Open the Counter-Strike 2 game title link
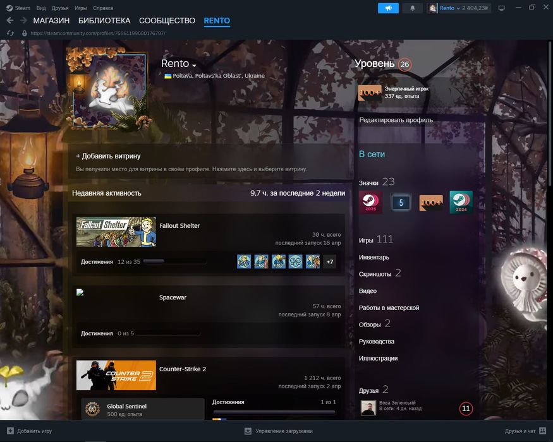The width and height of the screenshot is (553, 442). tap(183, 369)
